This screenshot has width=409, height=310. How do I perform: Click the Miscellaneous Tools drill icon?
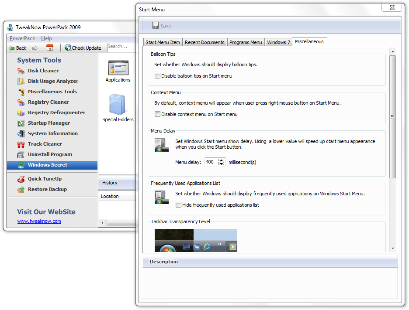pyautogui.click(x=21, y=92)
